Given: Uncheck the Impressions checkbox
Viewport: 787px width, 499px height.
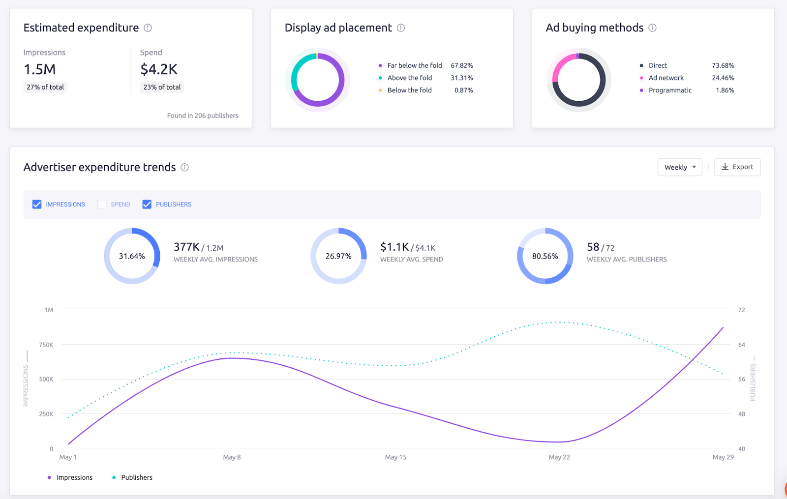Looking at the screenshot, I should (x=37, y=205).
